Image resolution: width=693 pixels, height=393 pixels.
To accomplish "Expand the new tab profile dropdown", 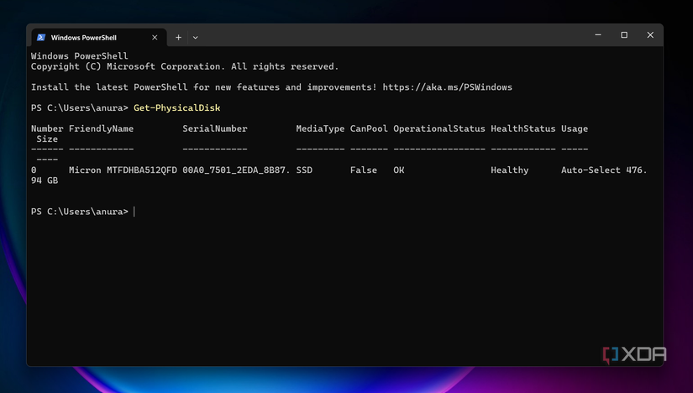I will pos(196,38).
